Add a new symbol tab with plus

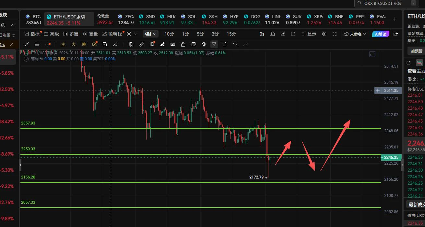(395, 19)
